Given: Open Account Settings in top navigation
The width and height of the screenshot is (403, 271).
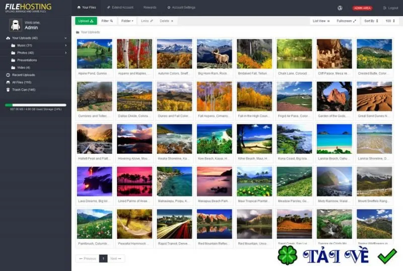Looking at the screenshot, I should pos(181,8).
